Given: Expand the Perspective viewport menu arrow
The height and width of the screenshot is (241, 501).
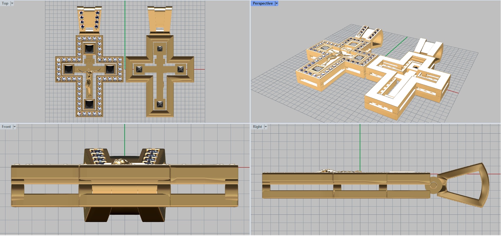Looking at the screenshot, I should 276,3.
